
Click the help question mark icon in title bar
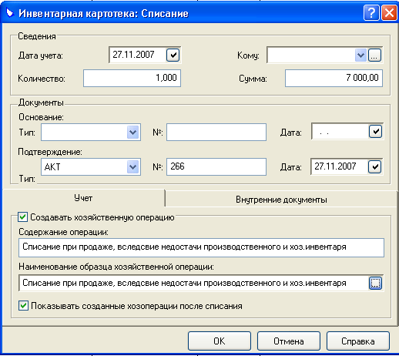pyautogui.click(x=371, y=12)
